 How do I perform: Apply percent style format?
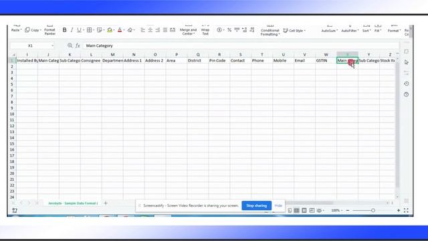click(x=229, y=30)
